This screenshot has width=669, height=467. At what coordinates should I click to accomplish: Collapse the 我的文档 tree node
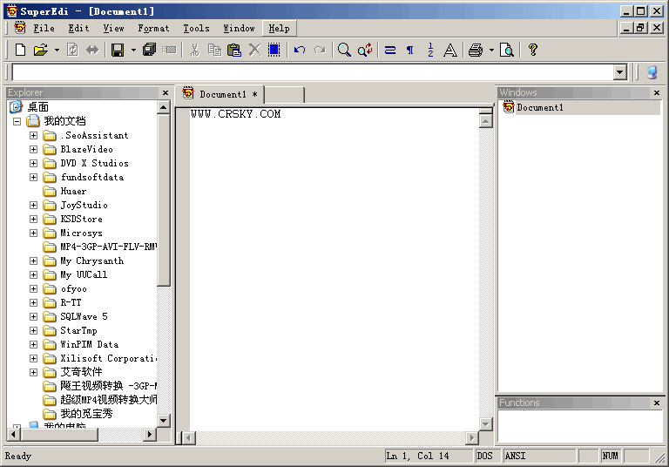pos(17,121)
